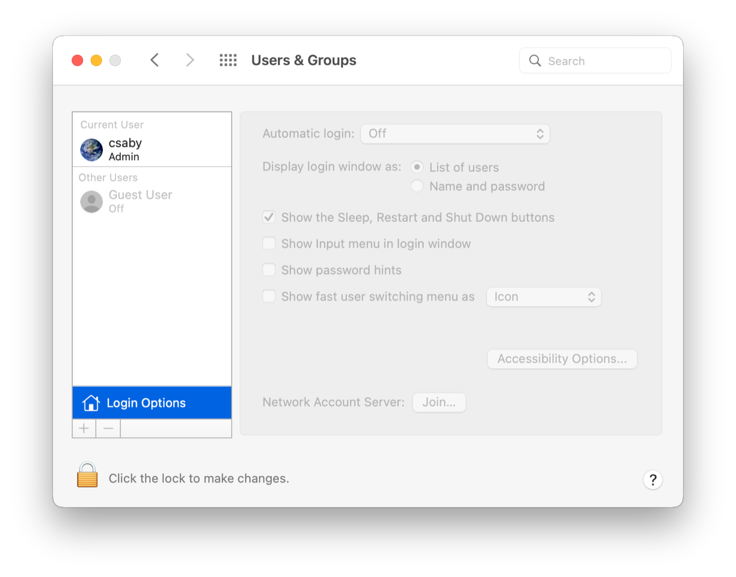Enable Show Input menu in login window
The image size is (736, 577).
click(x=269, y=244)
